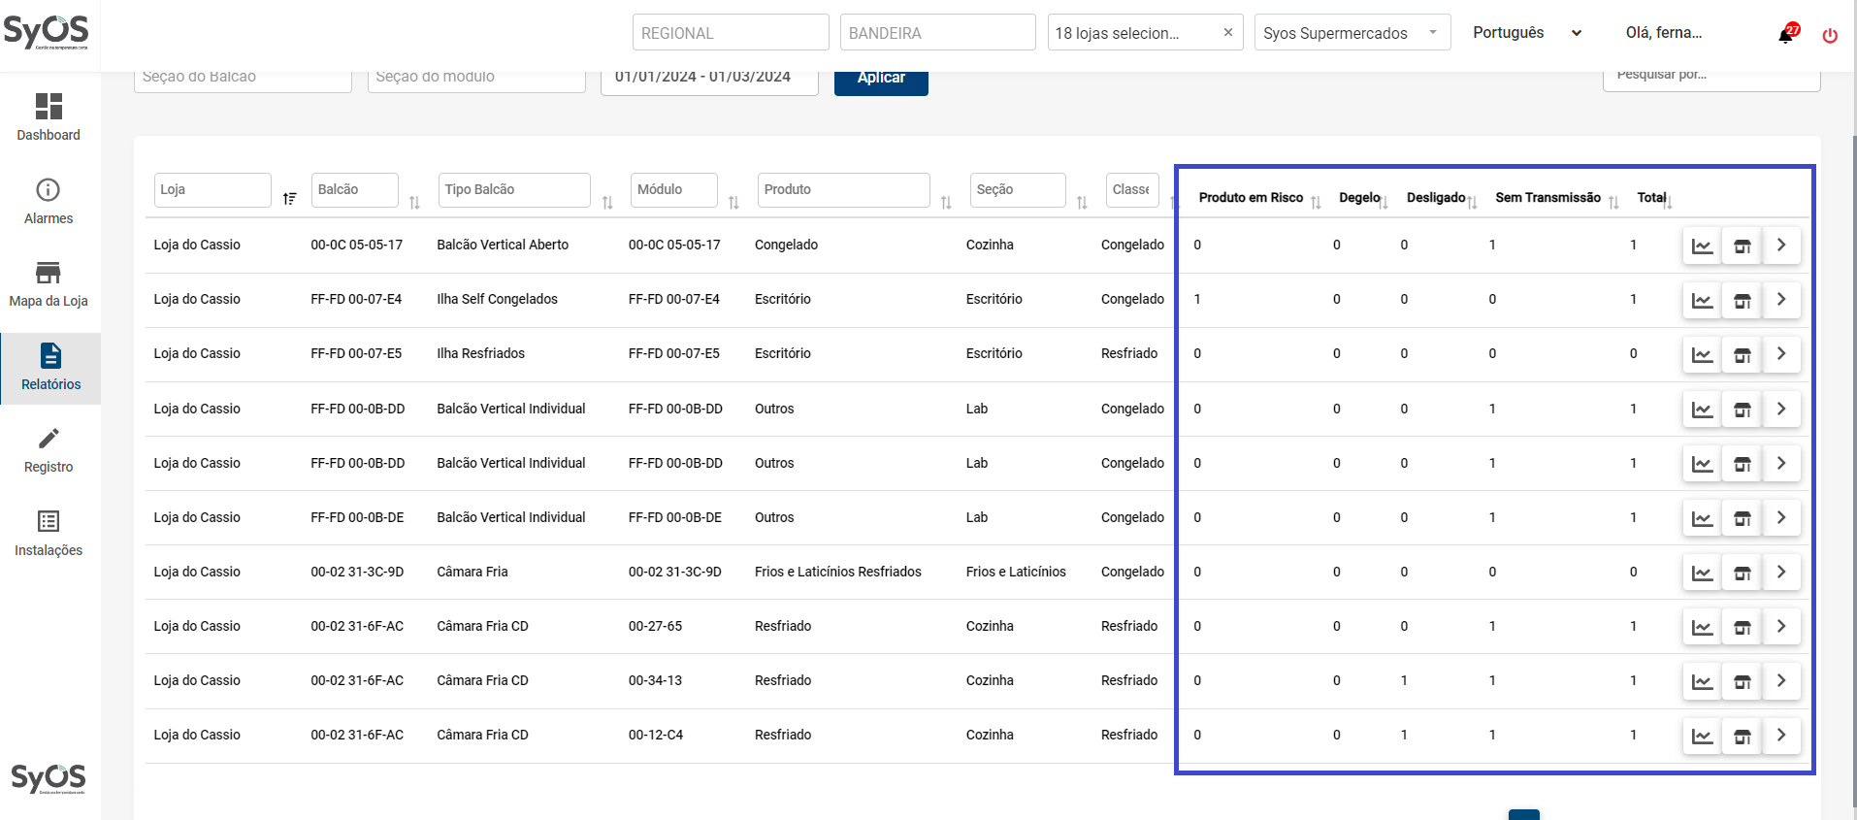The image size is (1857, 820).
Task: Open chart icon for Câmara Fria row
Action: pyautogui.click(x=1702, y=573)
